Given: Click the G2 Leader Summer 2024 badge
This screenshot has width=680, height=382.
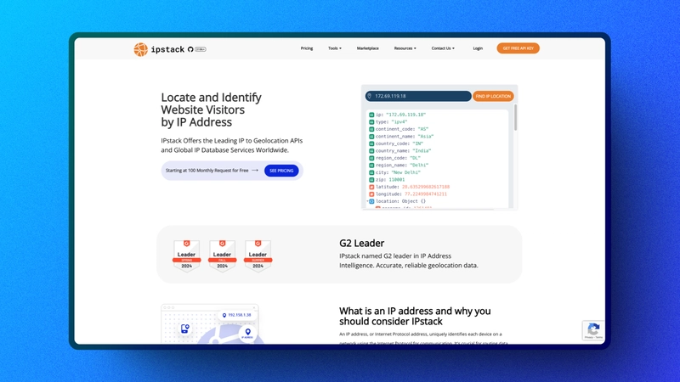Looking at the screenshot, I should click(x=258, y=256).
